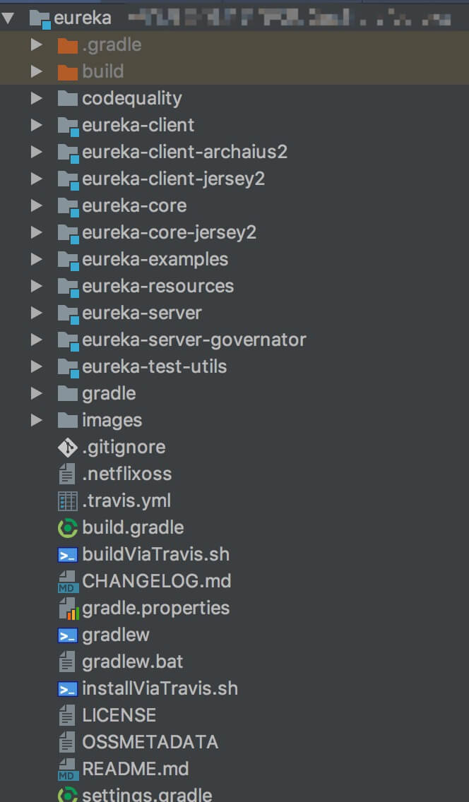Expand the eureka-core-jersey2 module arrow

(36, 232)
